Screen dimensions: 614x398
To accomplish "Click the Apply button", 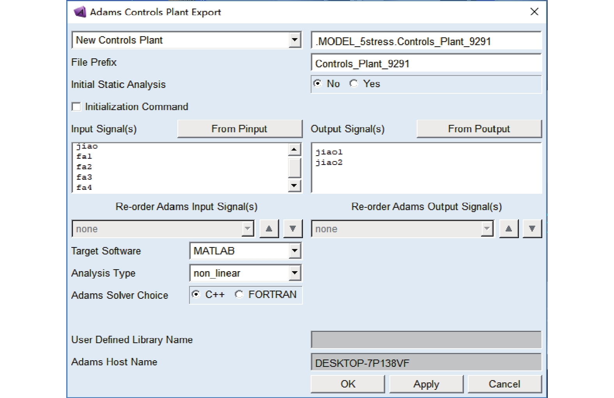I will 426,384.
